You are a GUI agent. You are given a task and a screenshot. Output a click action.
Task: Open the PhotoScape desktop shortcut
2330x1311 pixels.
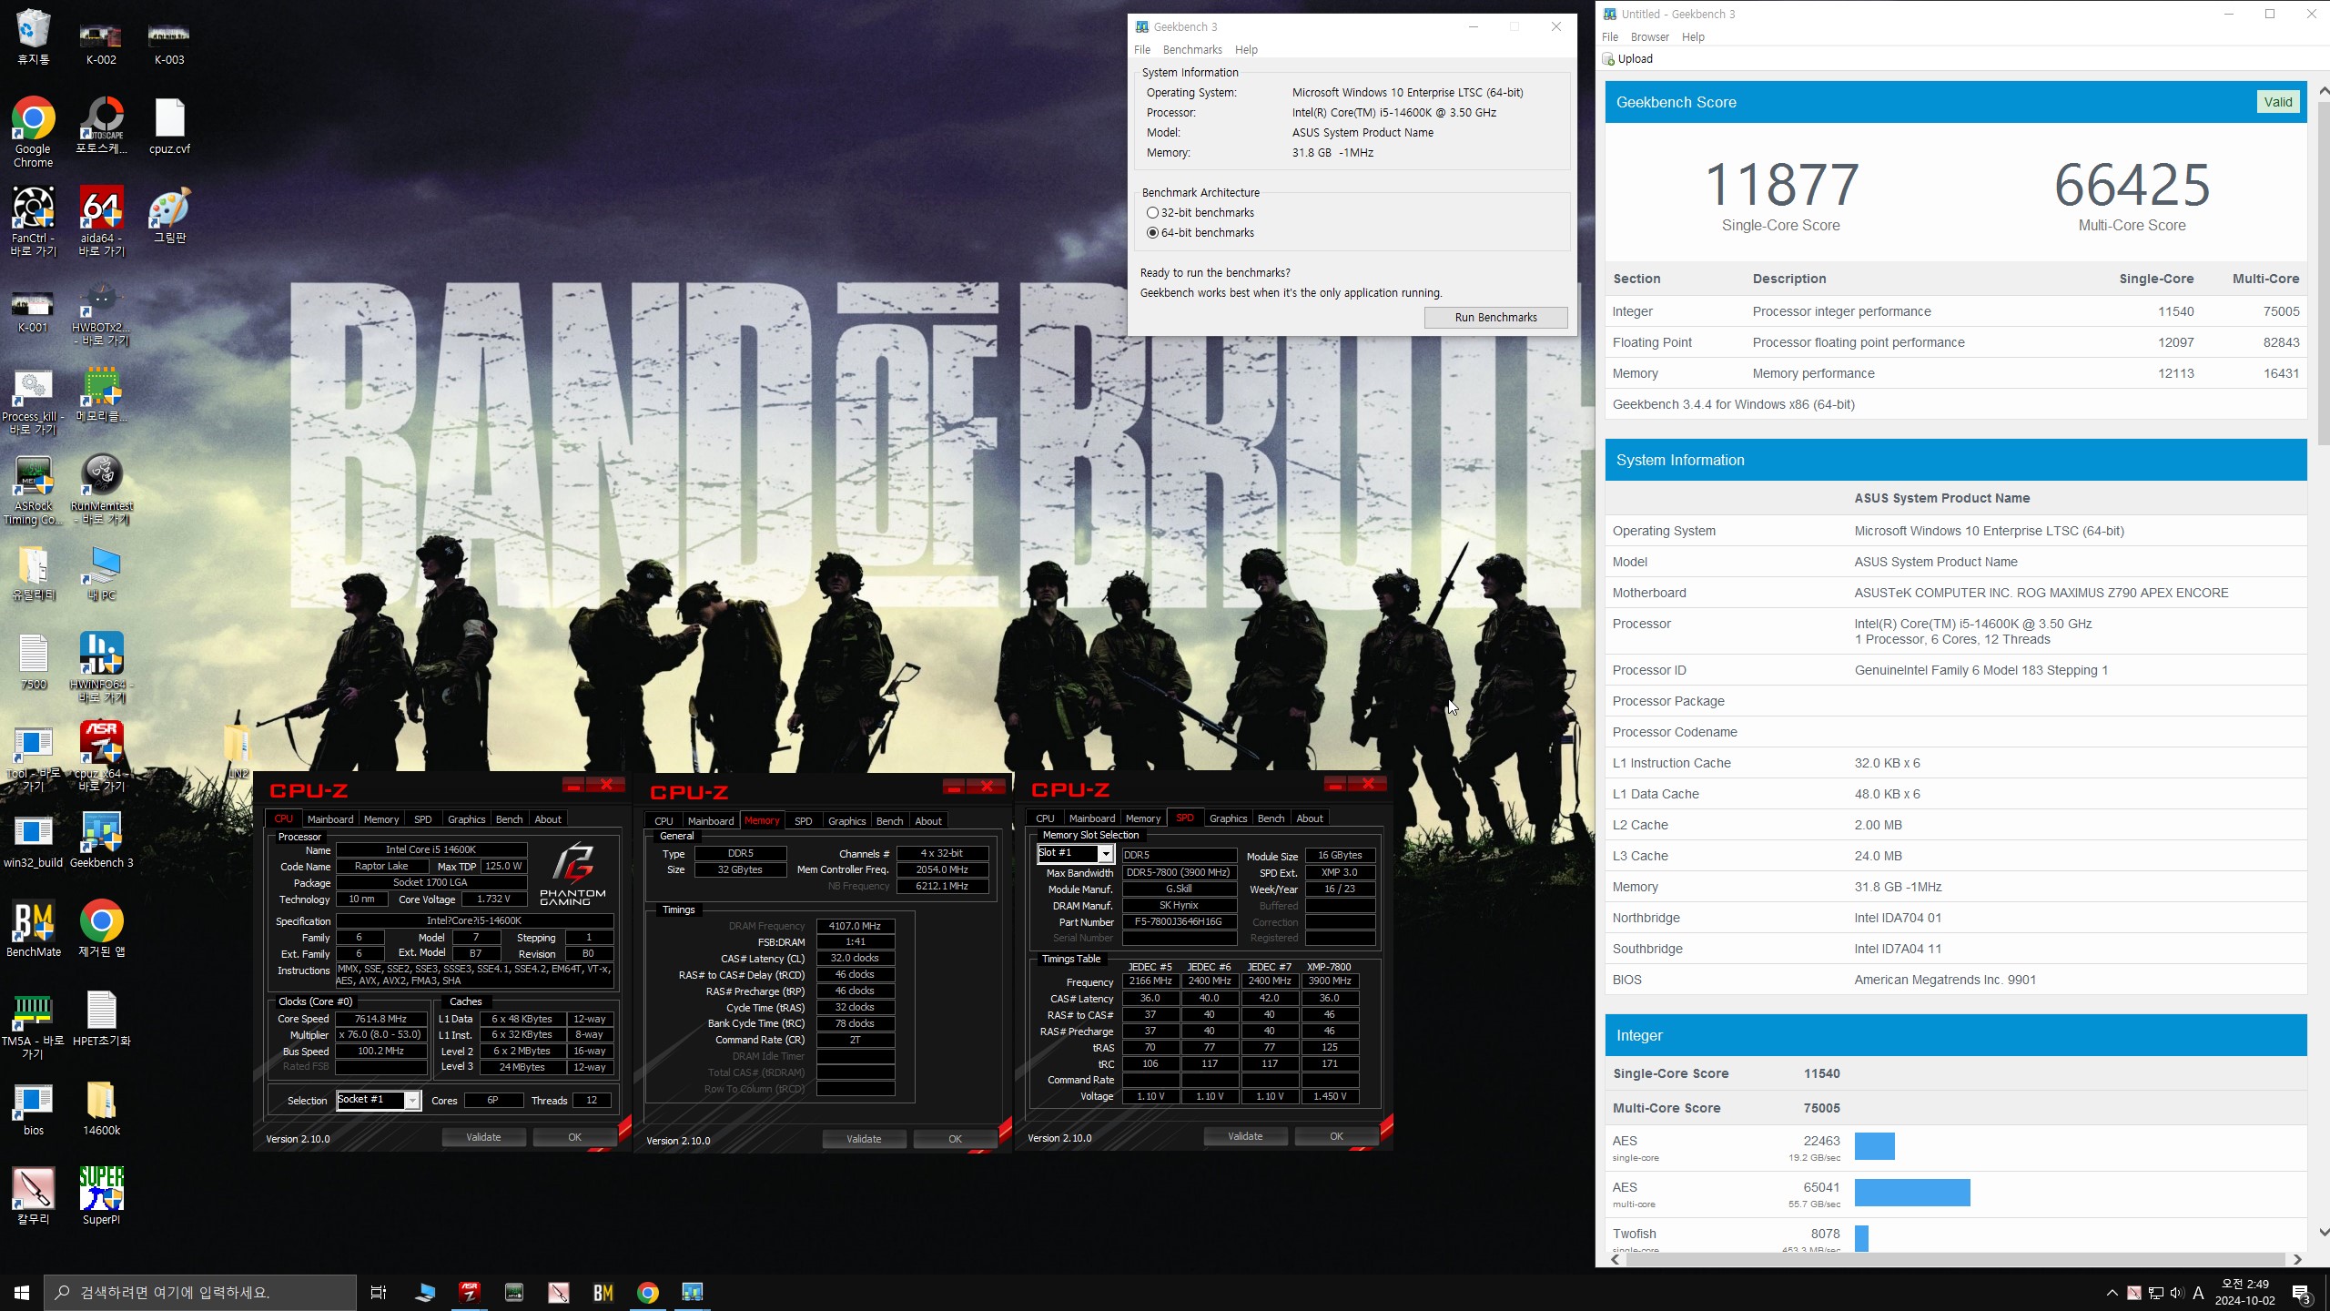(x=101, y=126)
